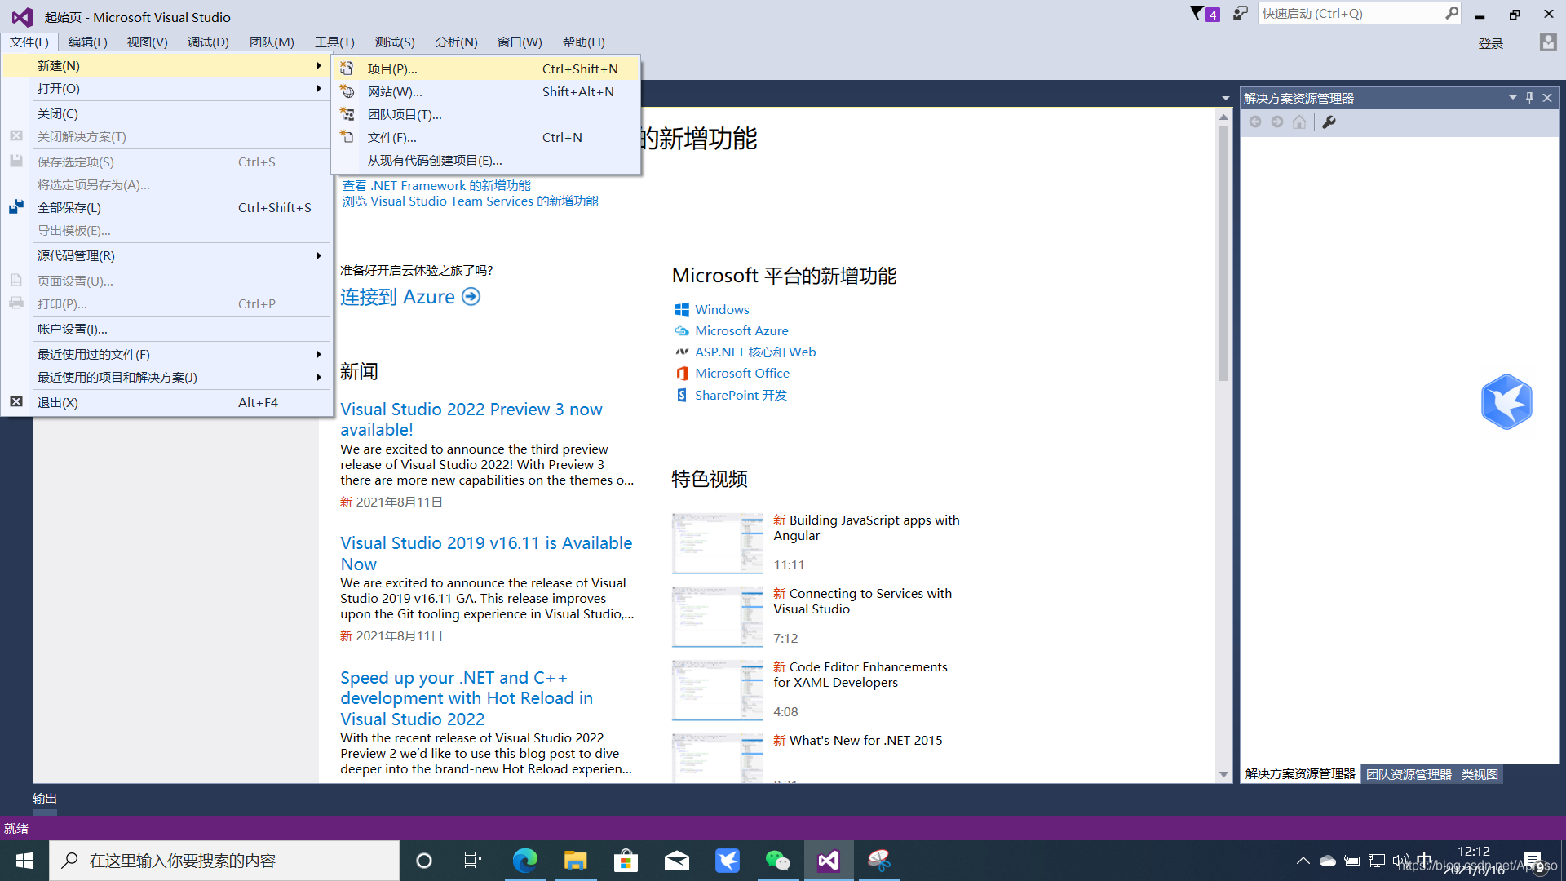
Task: Open Microsoft Edge from taskbar
Action: 525,861
